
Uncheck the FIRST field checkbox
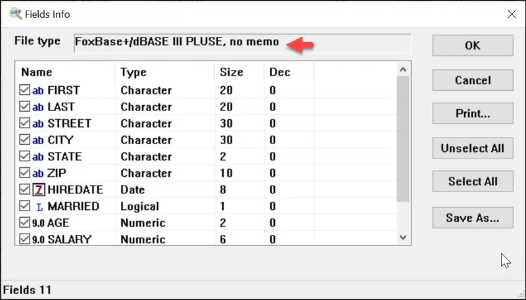[x=24, y=90]
